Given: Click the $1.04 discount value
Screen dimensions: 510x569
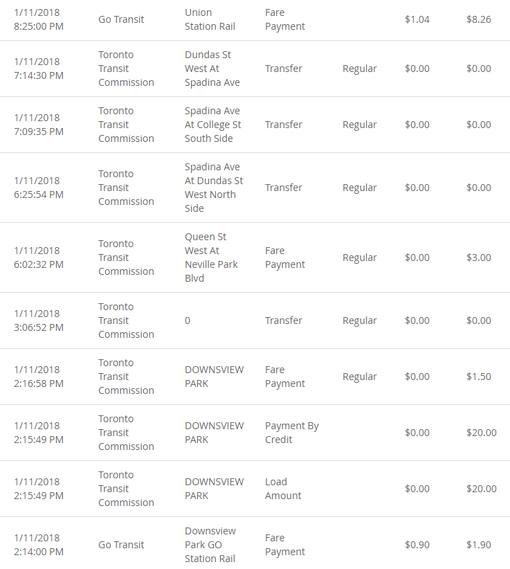Looking at the screenshot, I should point(417,19).
